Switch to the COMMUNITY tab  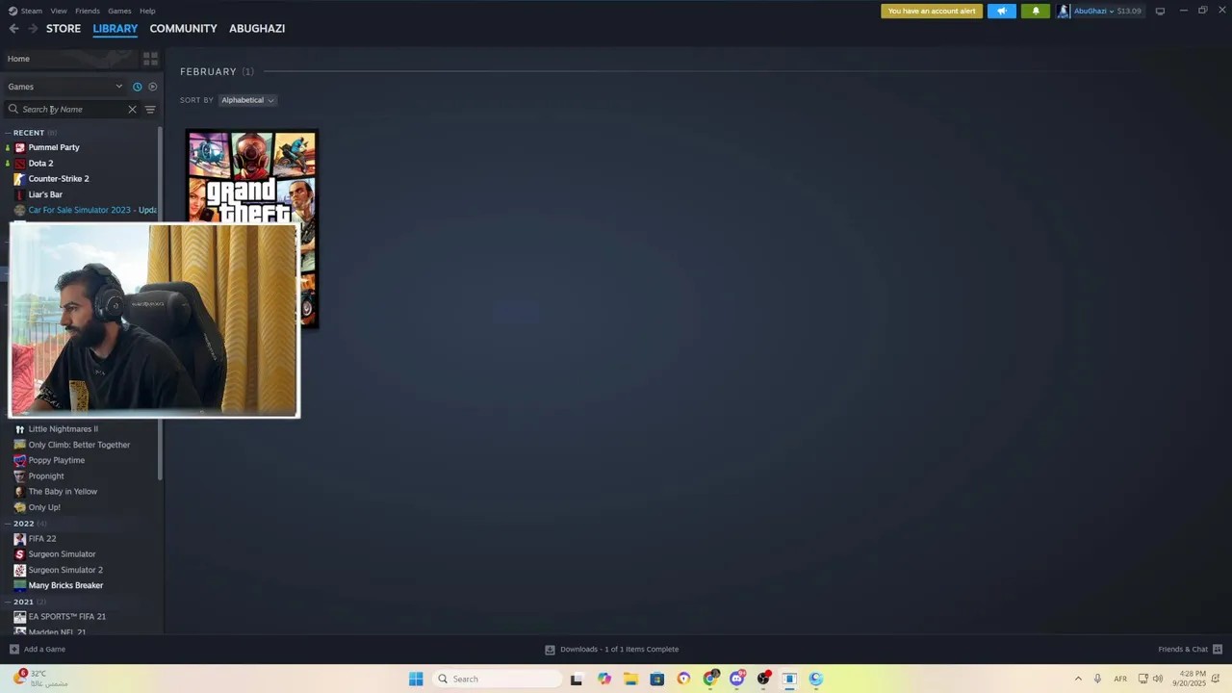[183, 29]
